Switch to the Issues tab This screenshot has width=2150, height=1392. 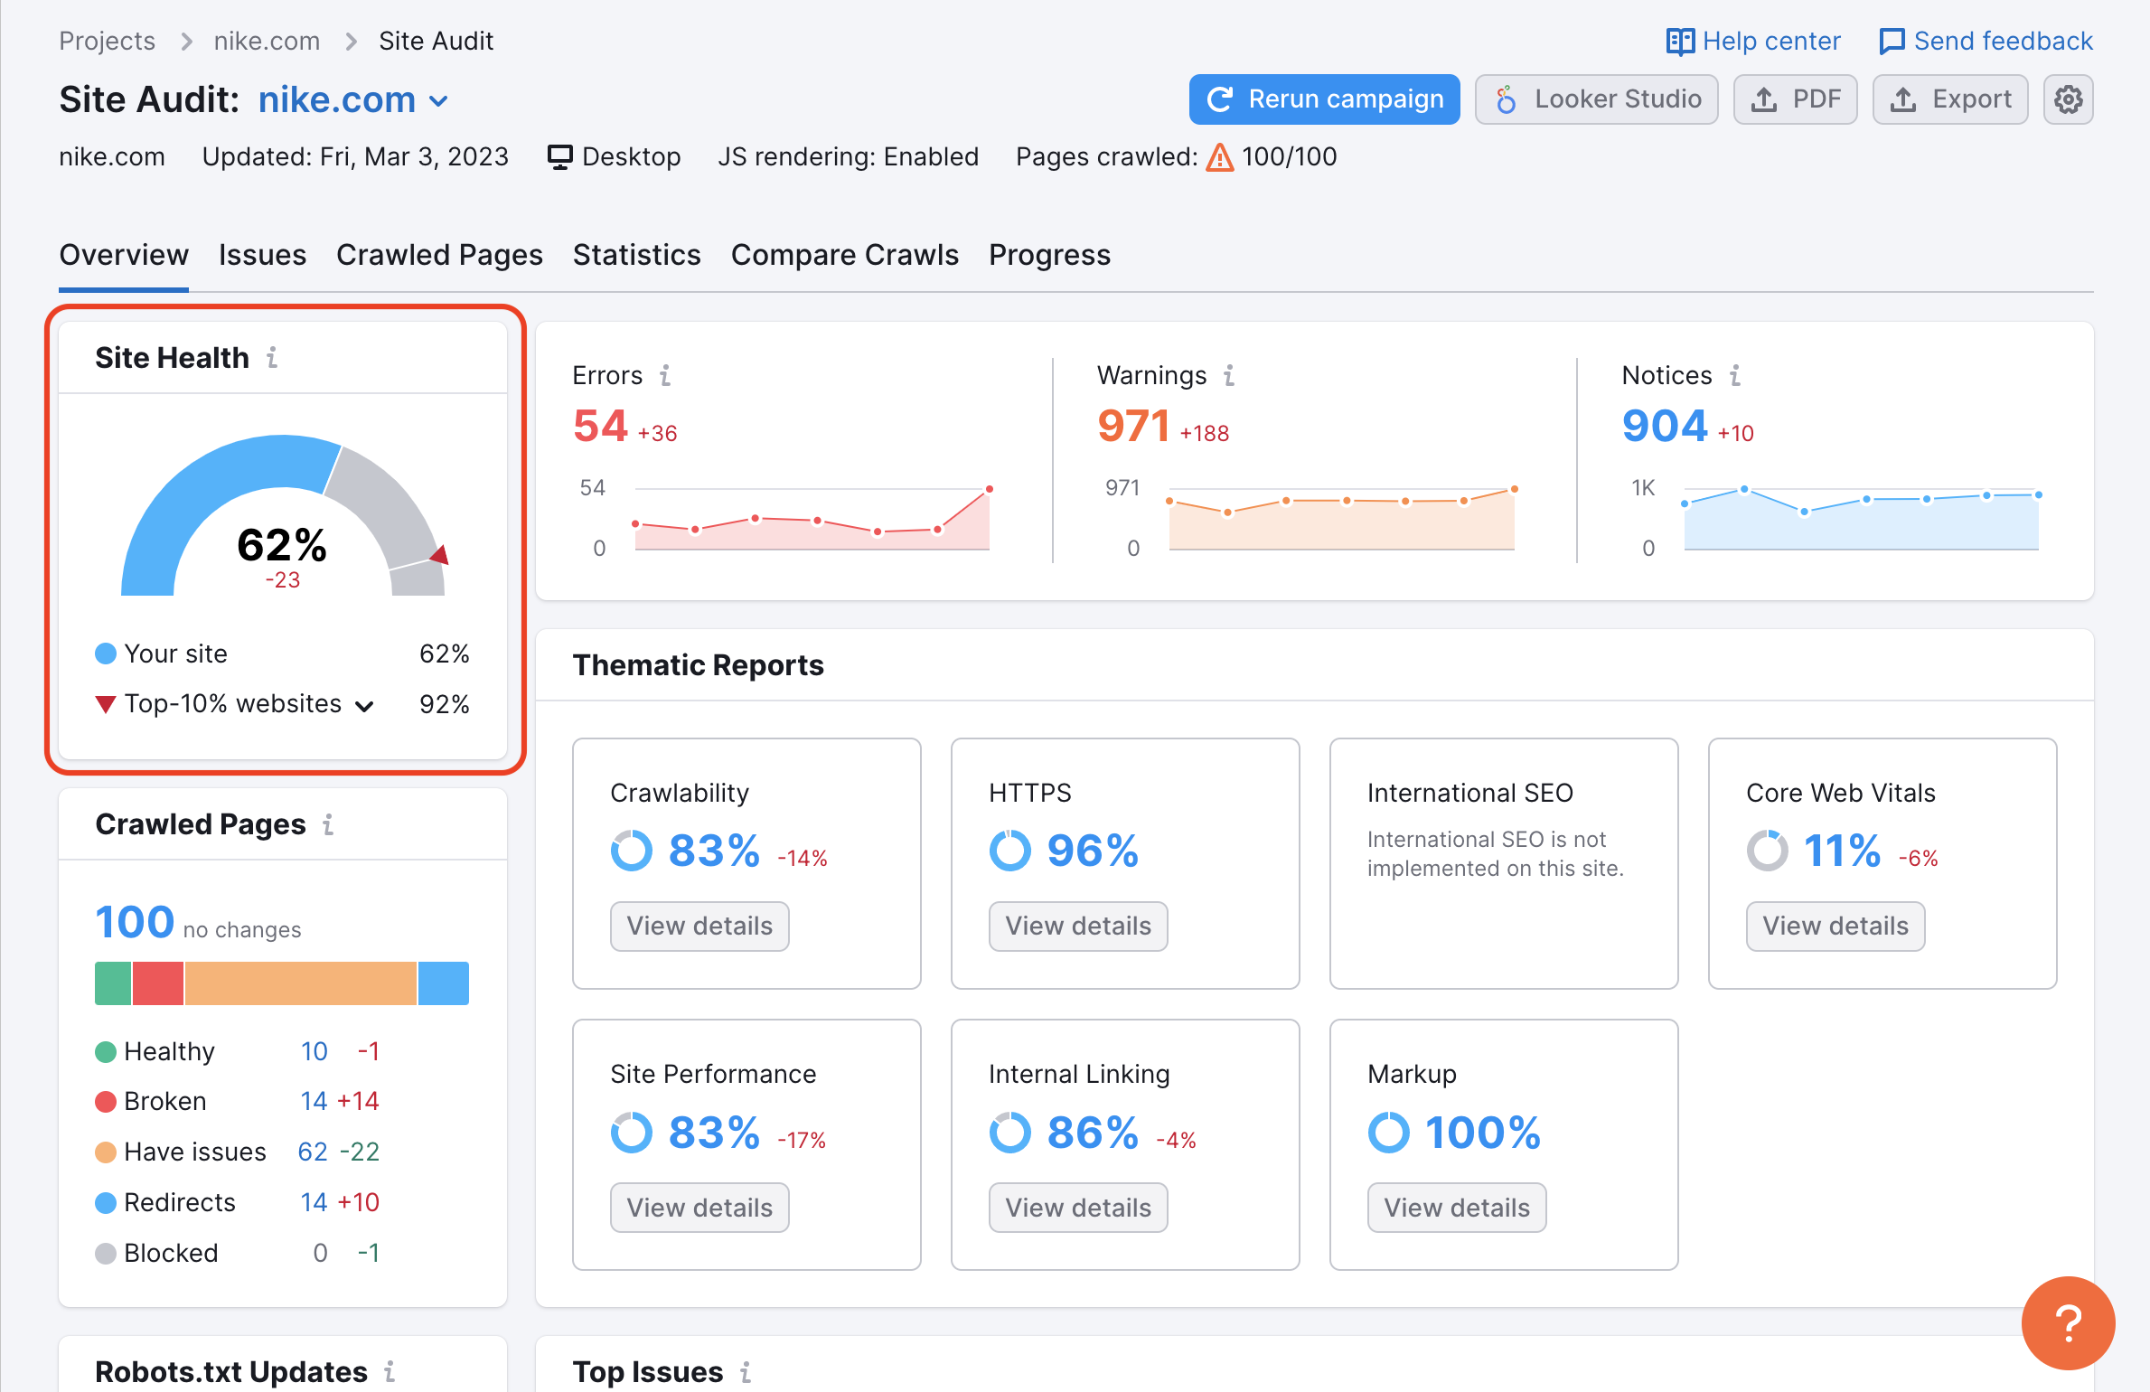point(260,254)
